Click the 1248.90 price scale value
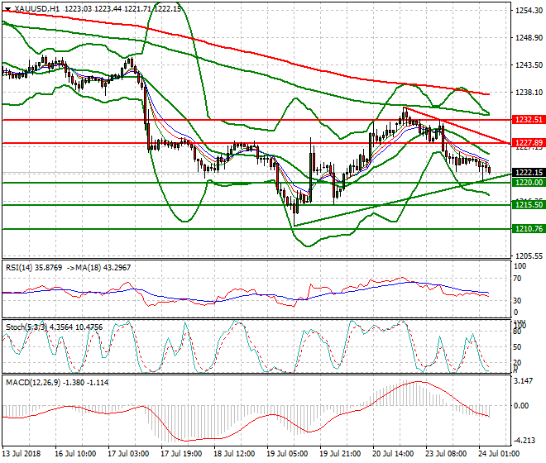 (x=529, y=37)
